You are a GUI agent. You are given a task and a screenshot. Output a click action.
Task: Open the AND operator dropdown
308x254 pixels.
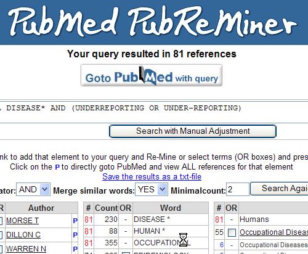[33, 189]
